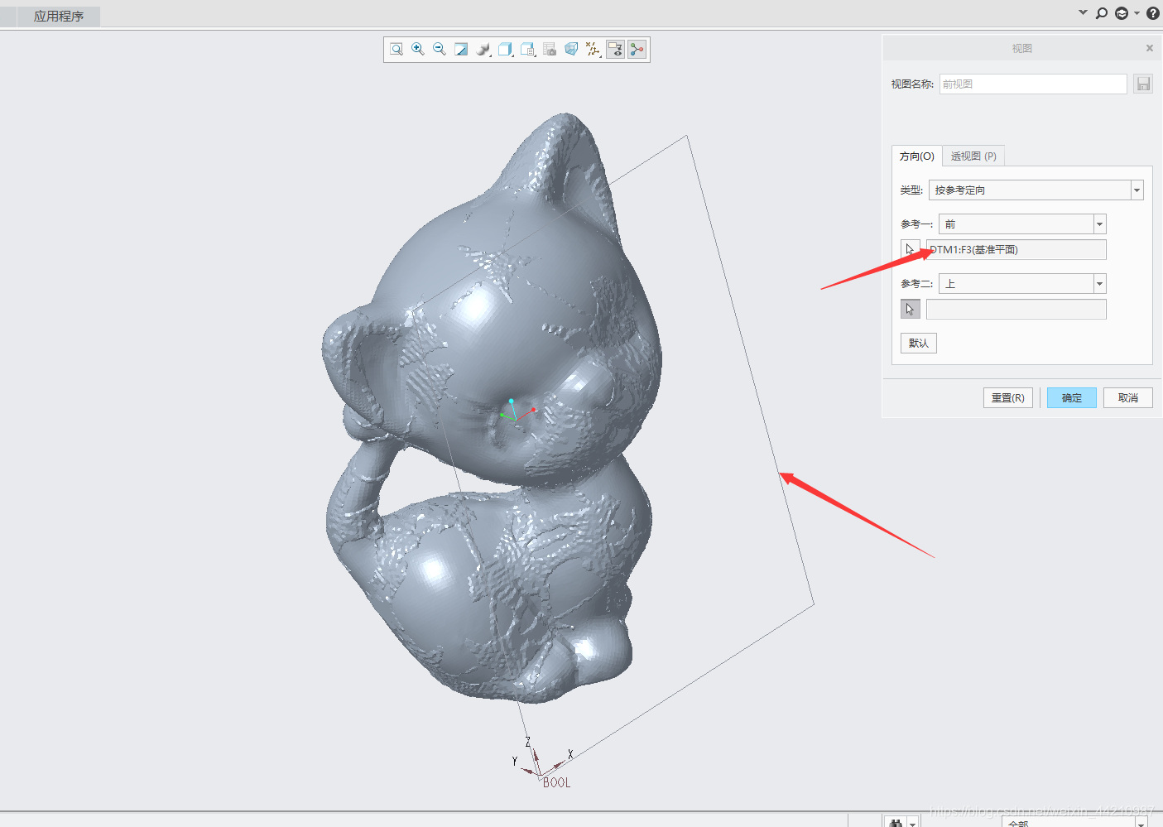Click the 默认 button
Screen dimensions: 1163x827
point(919,343)
